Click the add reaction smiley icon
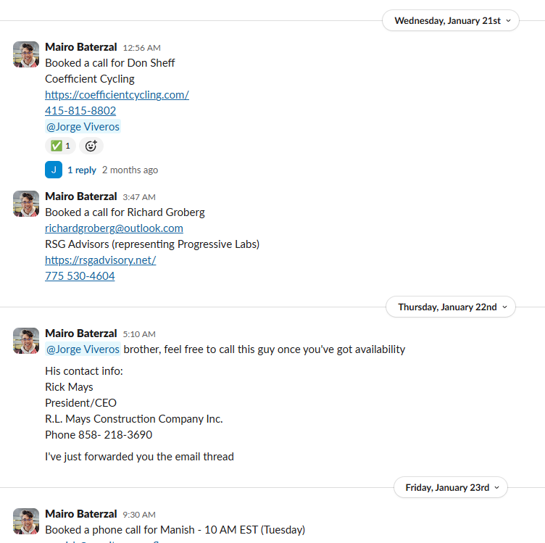 pos(91,146)
